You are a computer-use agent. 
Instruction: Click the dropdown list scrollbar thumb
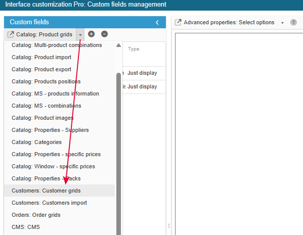[x=119, y=154]
